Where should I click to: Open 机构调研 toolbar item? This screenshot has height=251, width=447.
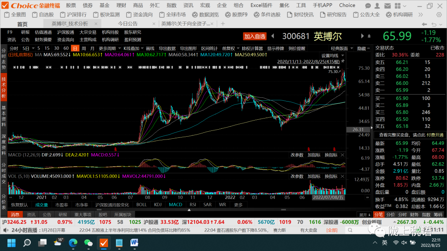pos(399,14)
